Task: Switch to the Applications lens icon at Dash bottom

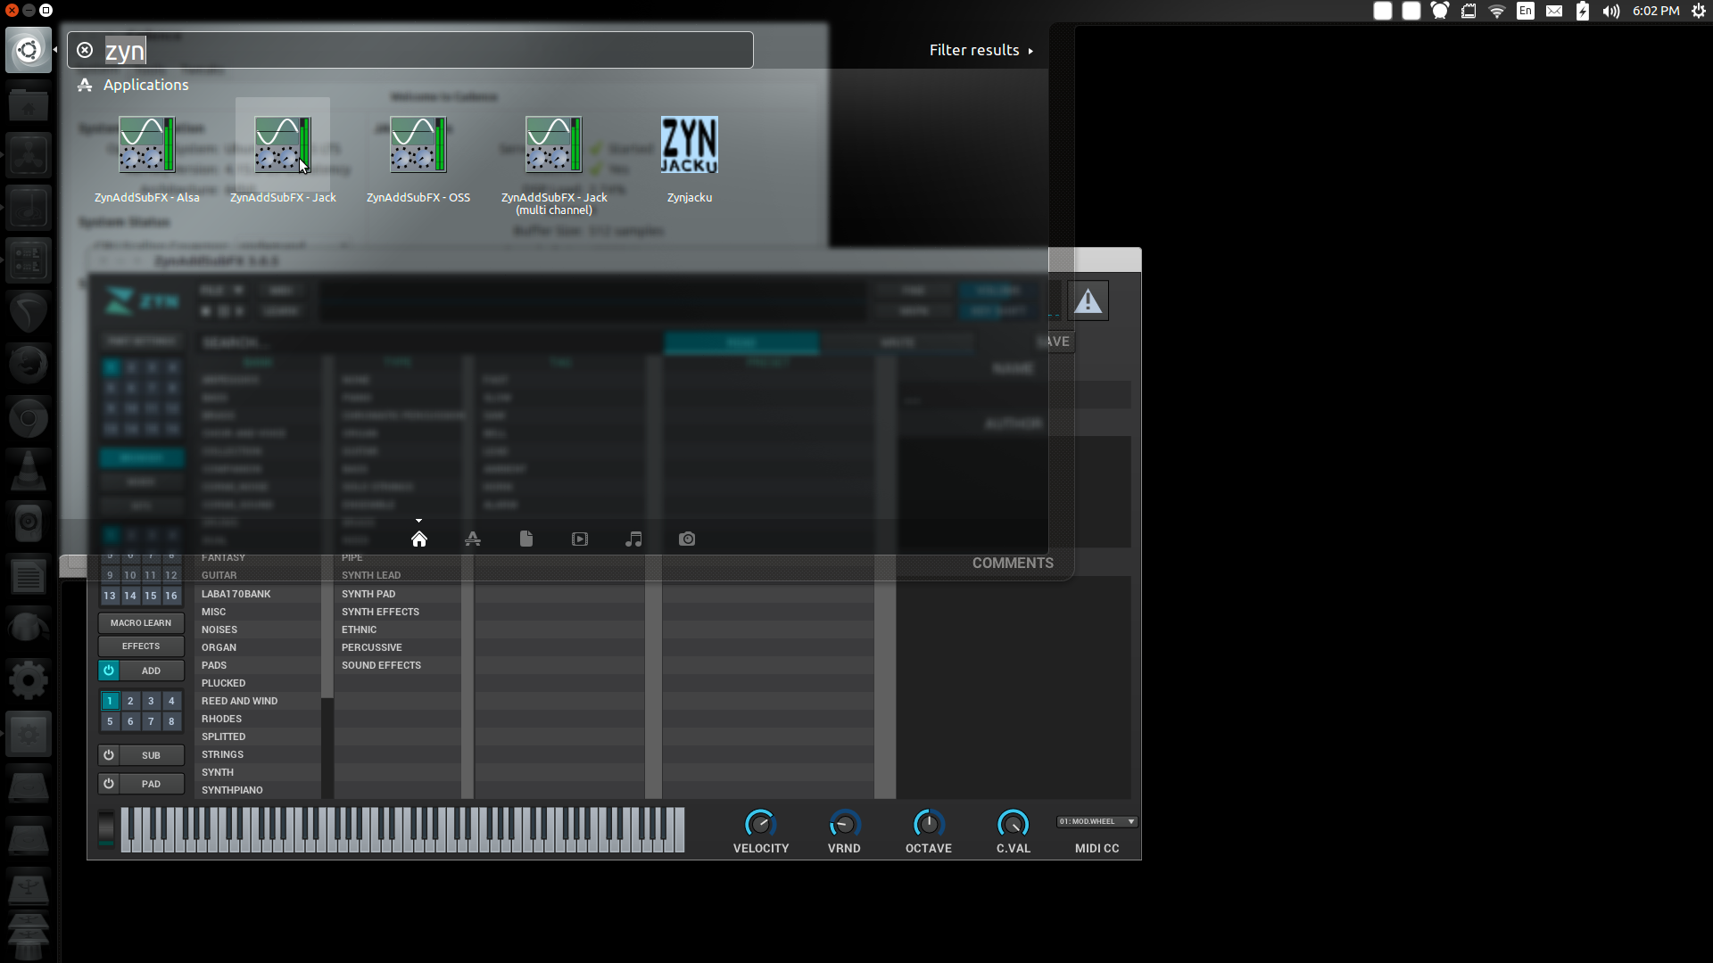Action: 473,539
